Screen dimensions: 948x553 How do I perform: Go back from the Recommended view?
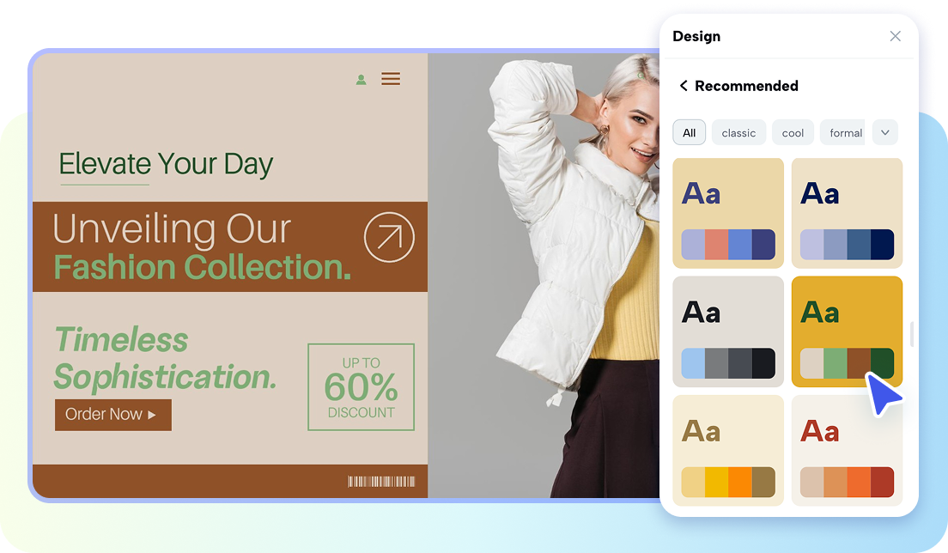tap(684, 86)
